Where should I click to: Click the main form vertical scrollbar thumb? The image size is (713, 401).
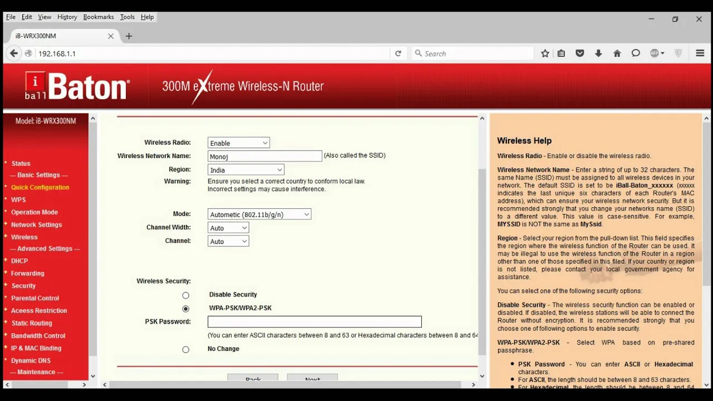coord(482,261)
